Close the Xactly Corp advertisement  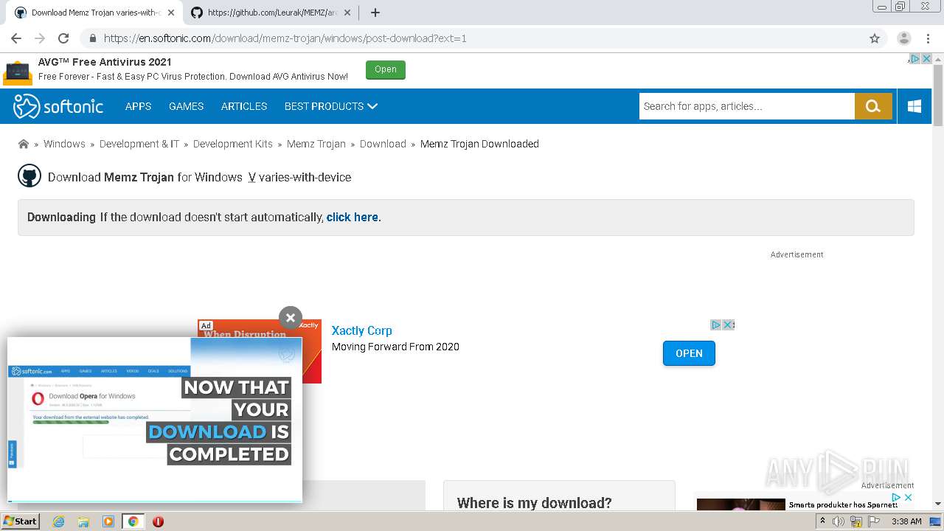(x=728, y=324)
